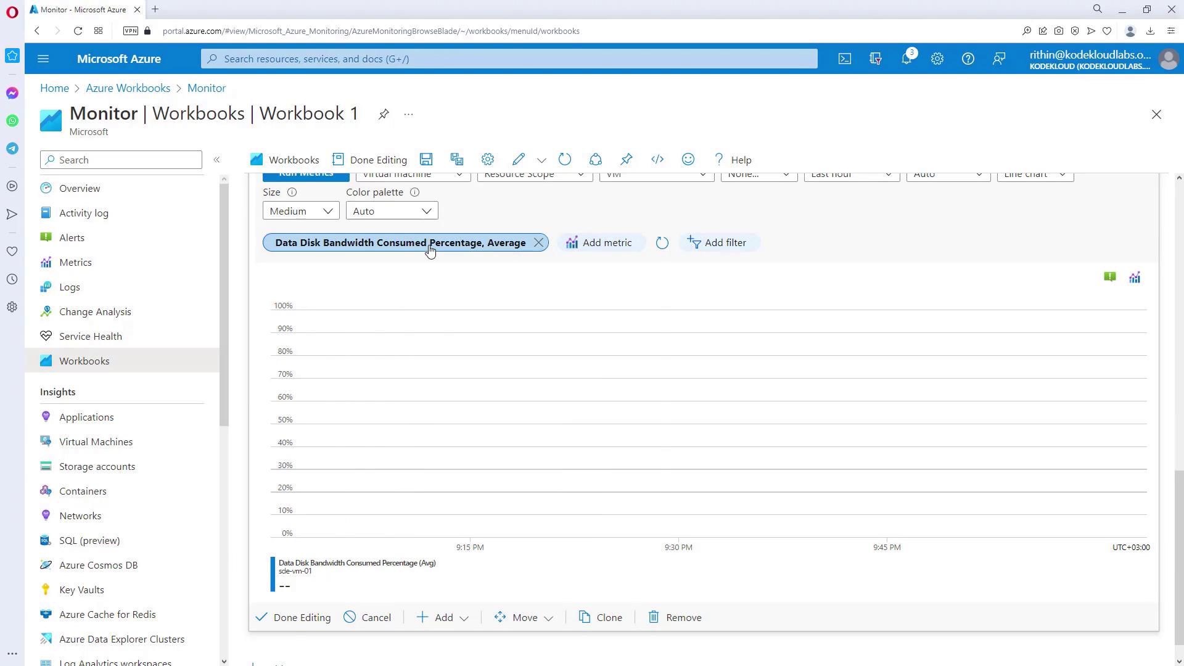Expand the Size Medium dropdown
Screen dimensions: 1184x666
(x=301, y=212)
